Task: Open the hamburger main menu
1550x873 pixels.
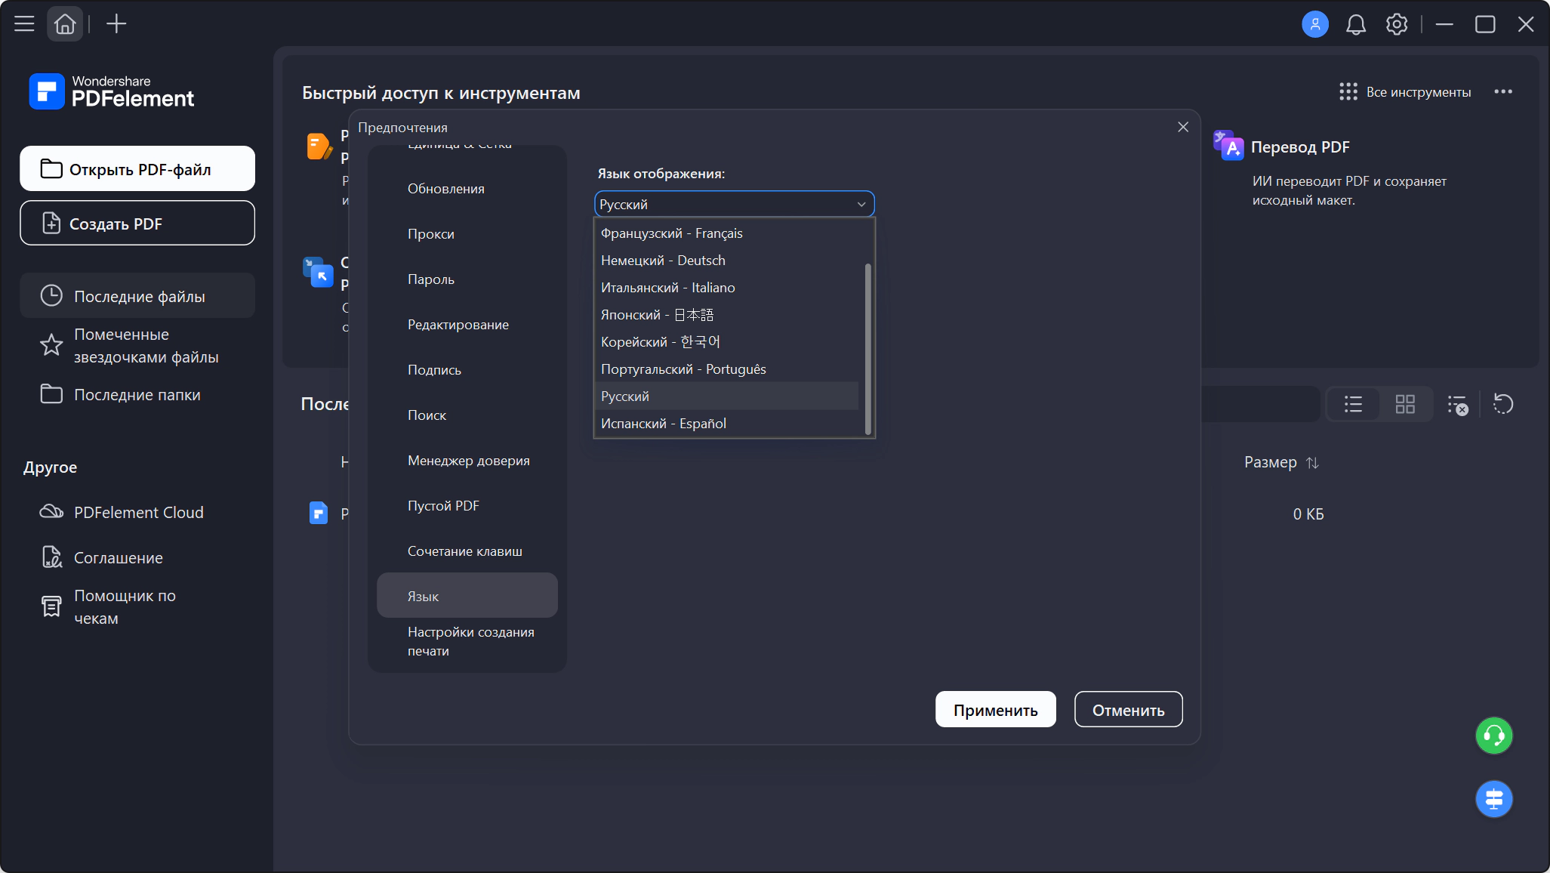Action: pos(24,24)
